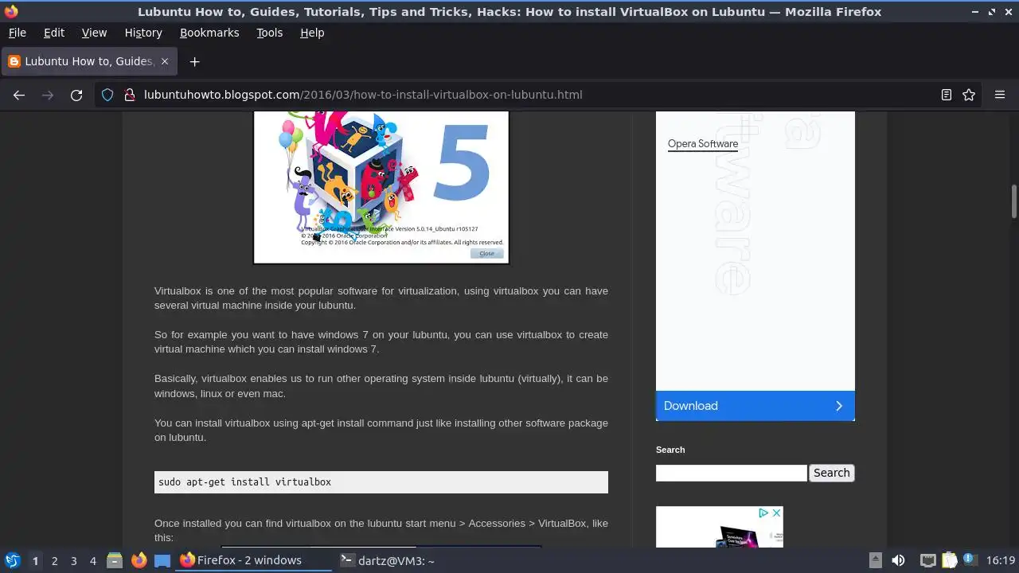Click the page vertical scrollbar thumb
Viewport: 1019px width, 573px height.
pyautogui.click(x=1014, y=201)
